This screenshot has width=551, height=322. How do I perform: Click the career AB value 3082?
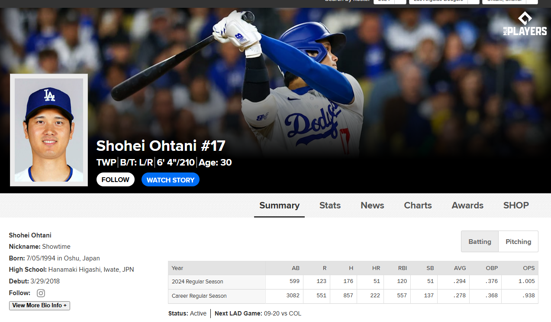(293, 296)
